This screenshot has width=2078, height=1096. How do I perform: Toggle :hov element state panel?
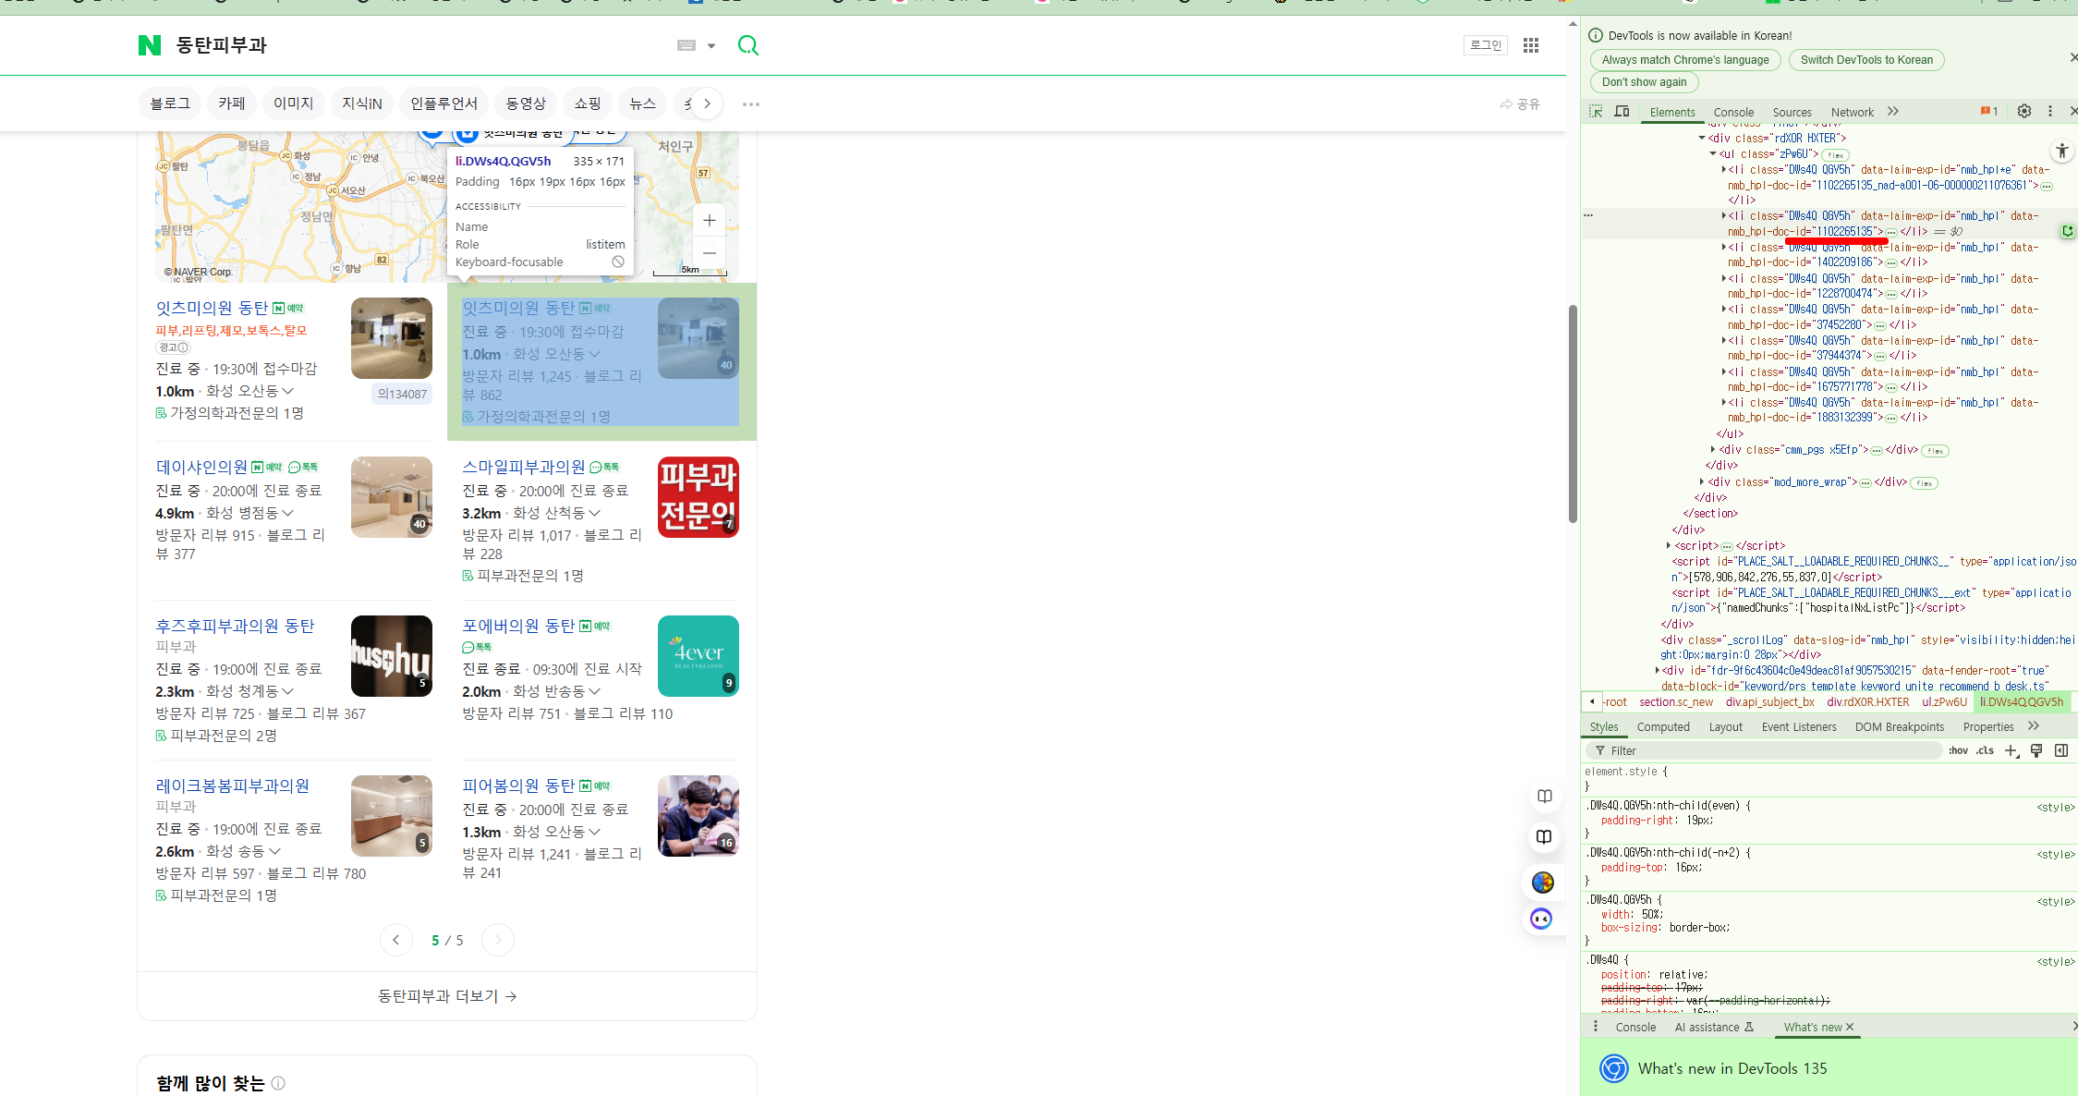click(1958, 750)
